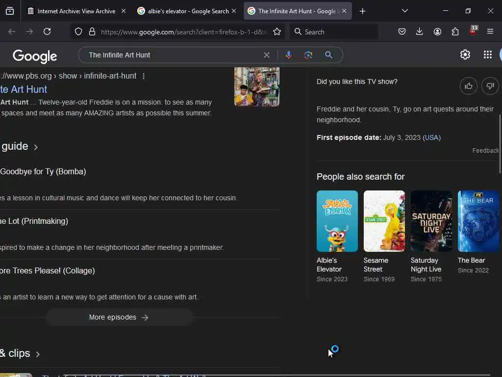Save page to Pocket
Viewport: 502px width, 377px height.
tap(402, 32)
